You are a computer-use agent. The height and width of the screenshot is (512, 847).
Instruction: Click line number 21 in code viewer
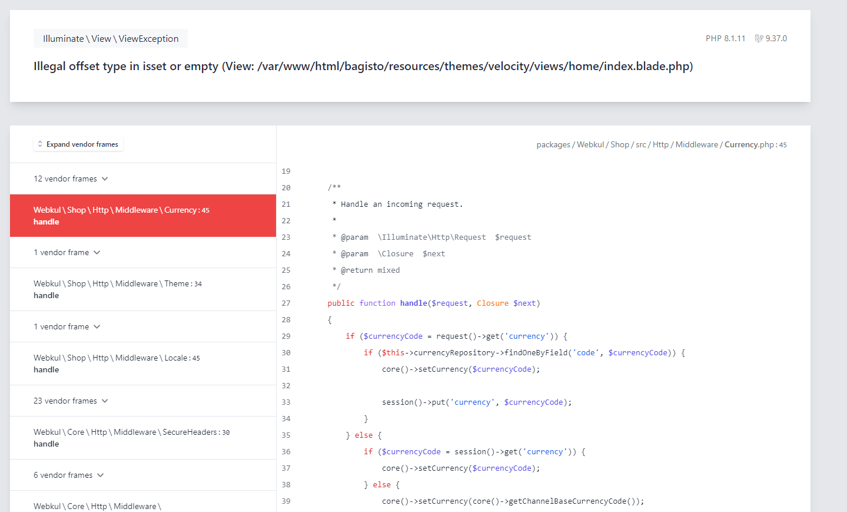(286, 204)
